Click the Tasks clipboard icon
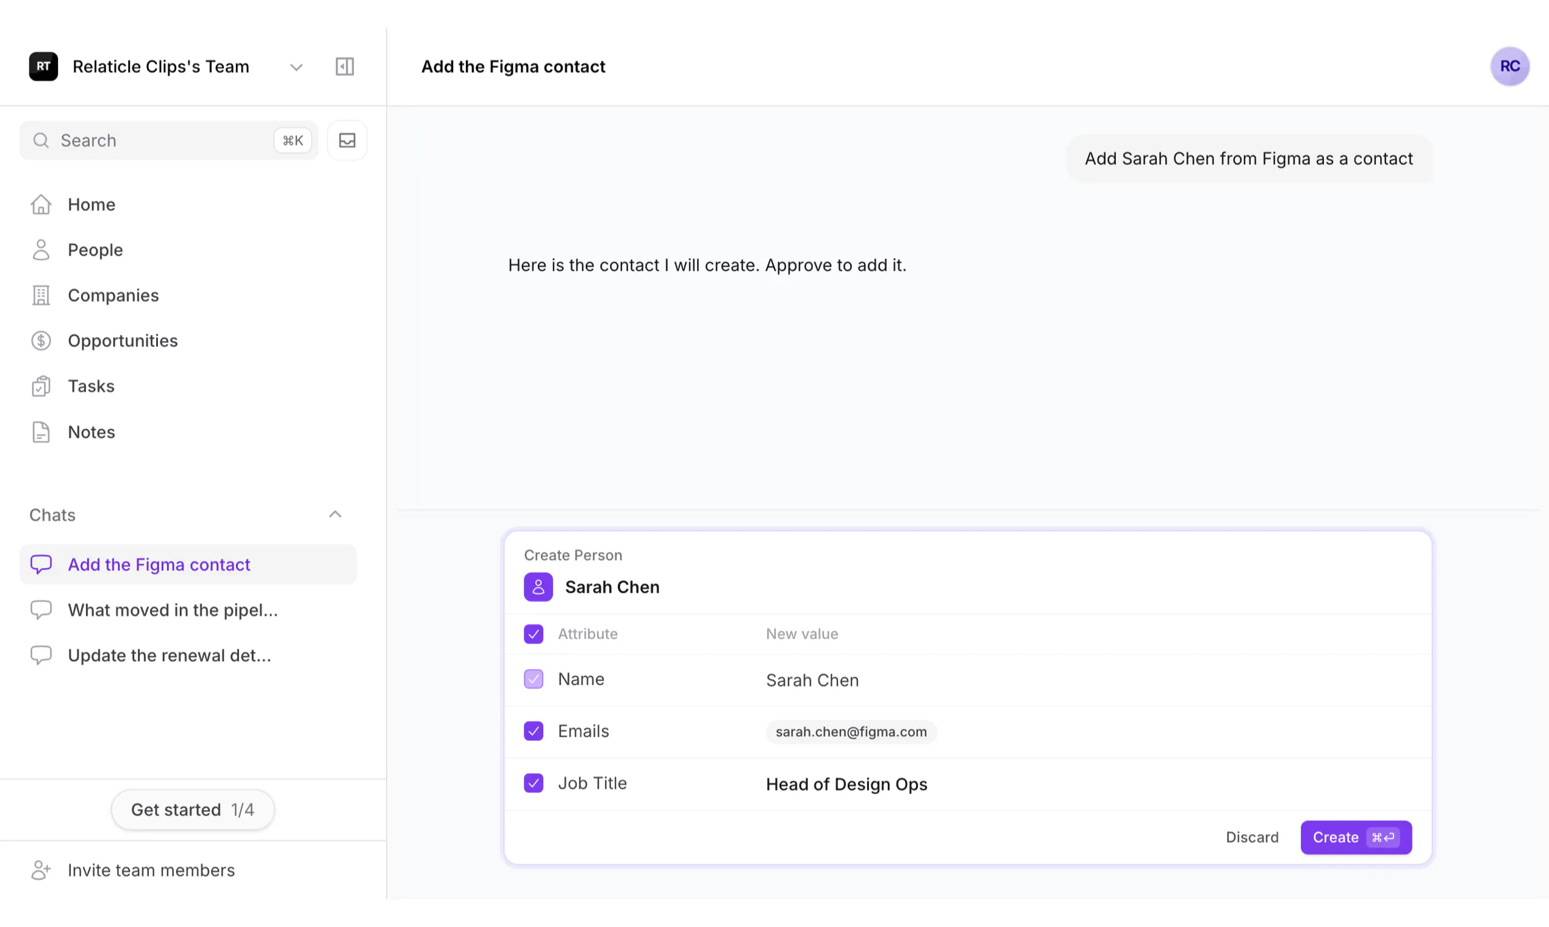The image size is (1549, 927). pyautogui.click(x=41, y=386)
